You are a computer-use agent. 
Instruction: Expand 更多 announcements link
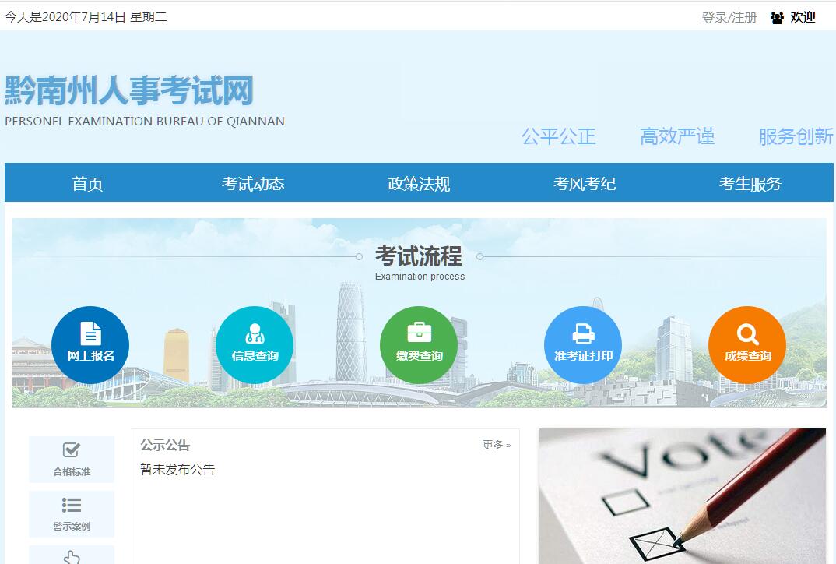pos(496,445)
